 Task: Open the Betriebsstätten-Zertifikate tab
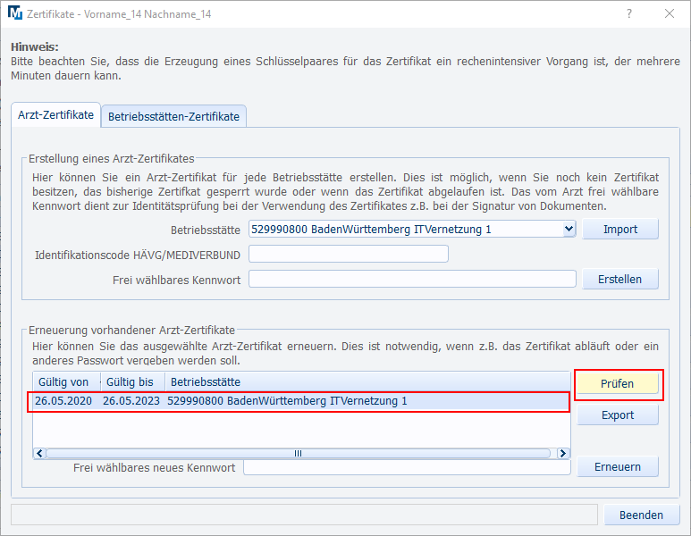click(x=173, y=116)
